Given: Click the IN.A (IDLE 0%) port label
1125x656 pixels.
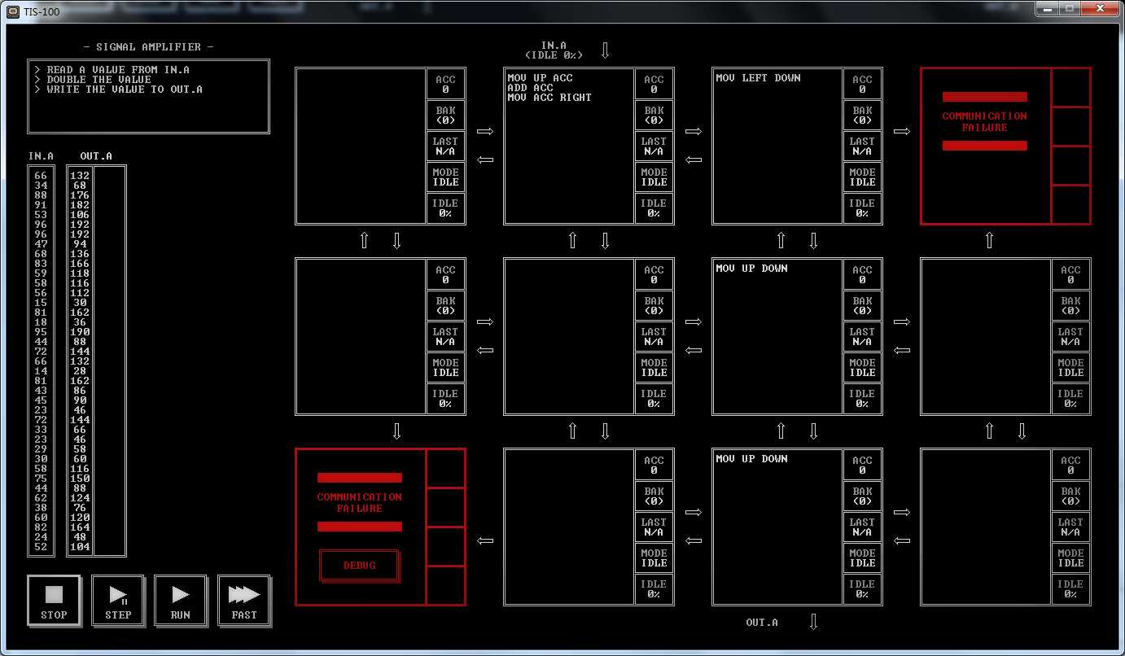Looking at the screenshot, I should coord(554,50).
